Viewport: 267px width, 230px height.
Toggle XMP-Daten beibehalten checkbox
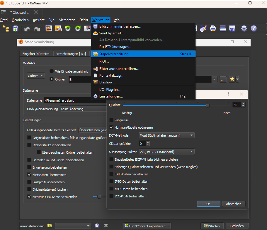pyautogui.click(x=111, y=189)
